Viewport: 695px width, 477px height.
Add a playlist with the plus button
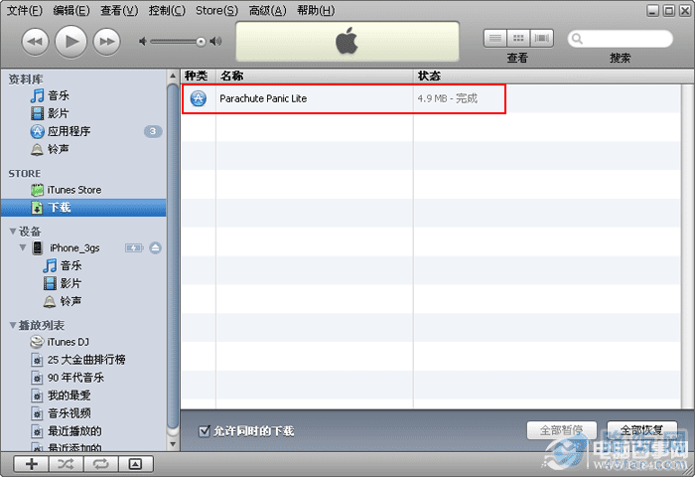[32, 464]
